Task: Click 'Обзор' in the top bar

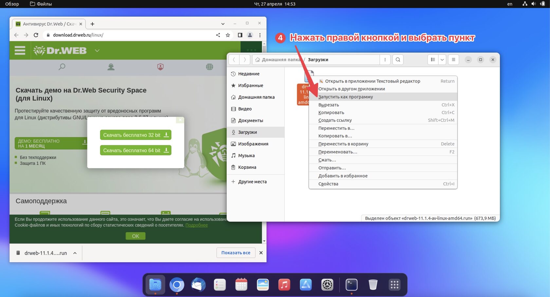Action: point(12,4)
